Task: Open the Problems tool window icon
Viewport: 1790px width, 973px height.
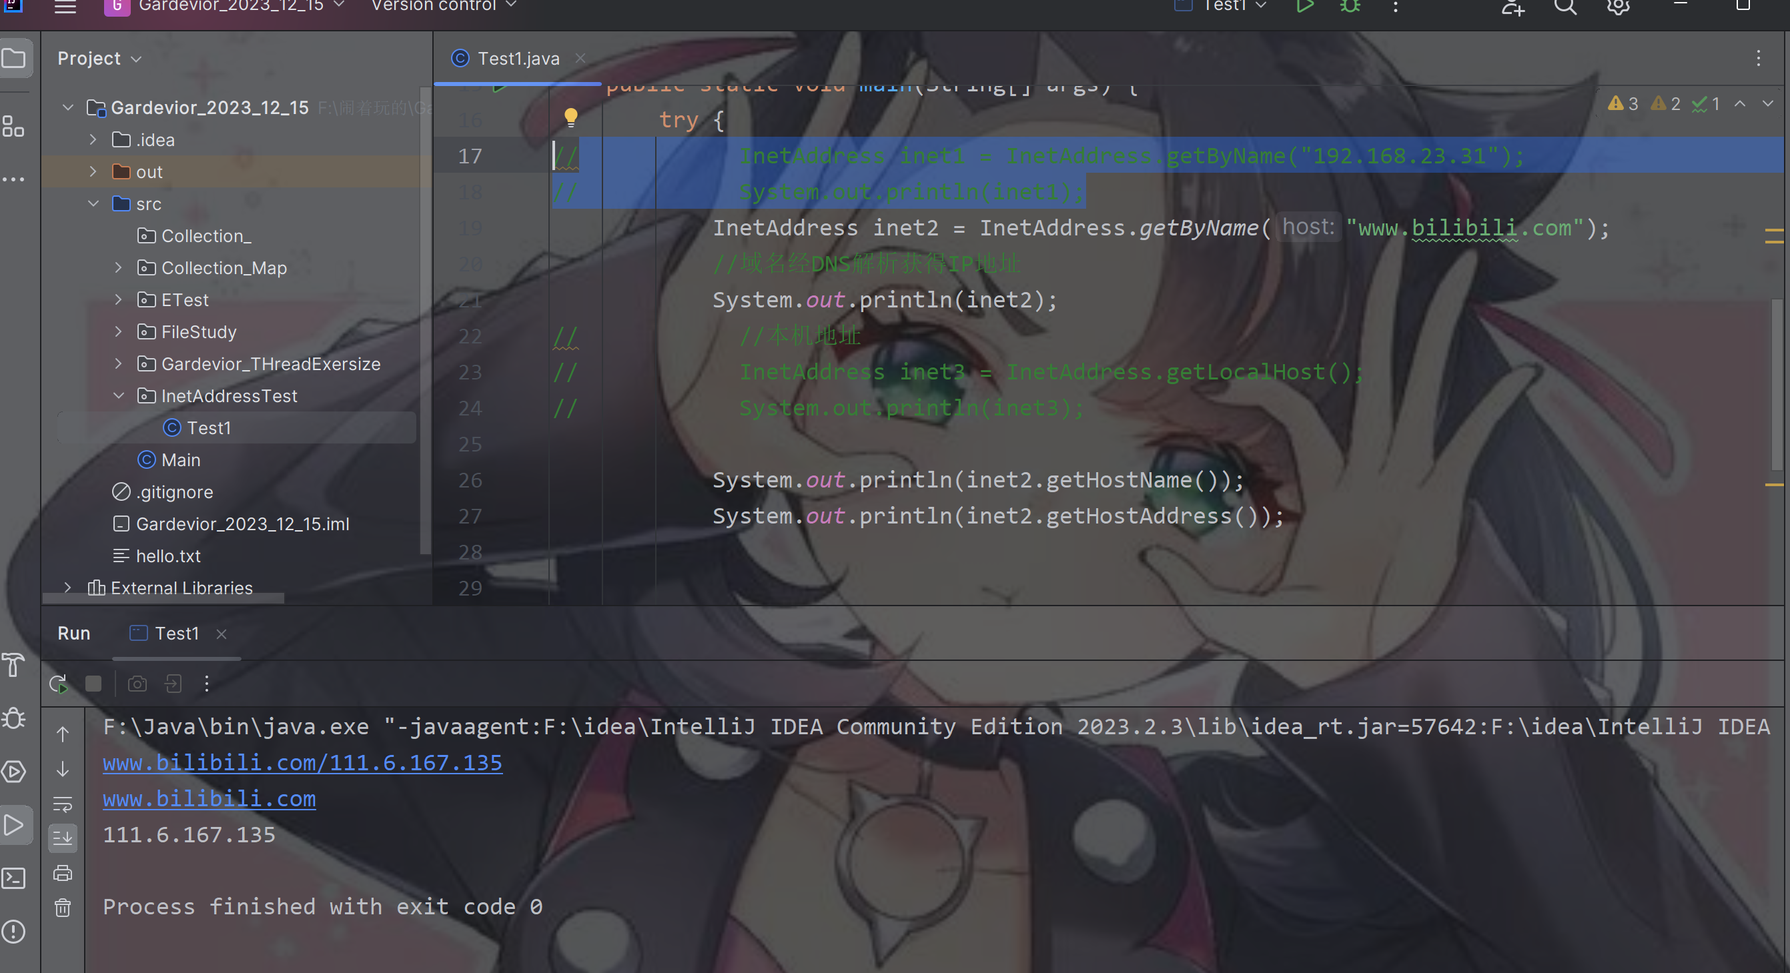Action: (14, 932)
